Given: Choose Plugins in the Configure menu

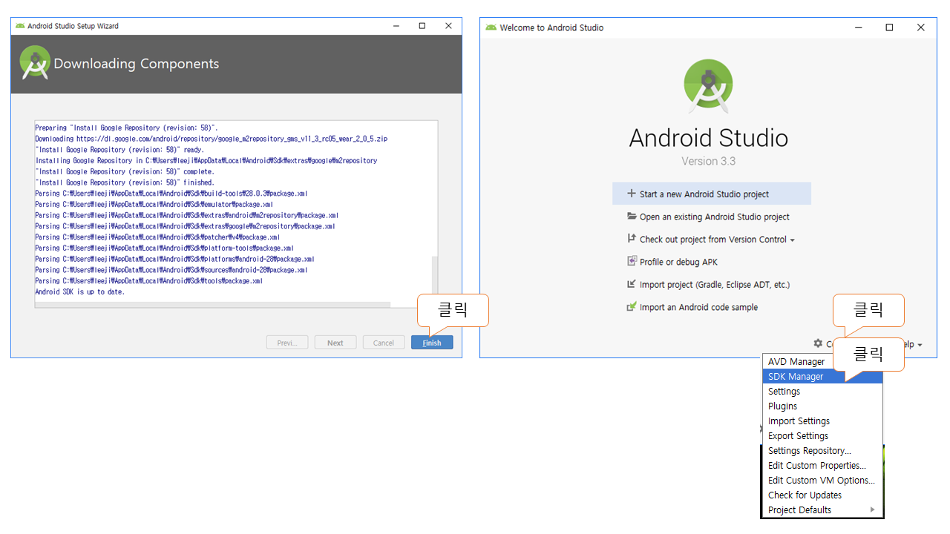Looking at the screenshot, I should point(782,406).
